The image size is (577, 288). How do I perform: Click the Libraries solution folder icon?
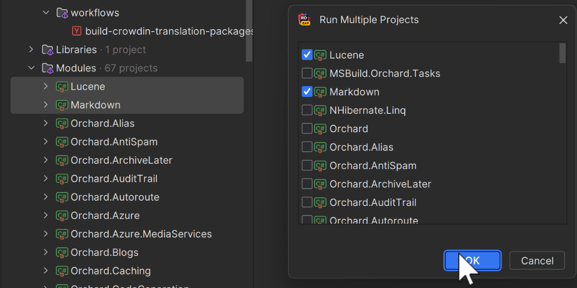(x=48, y=50)
